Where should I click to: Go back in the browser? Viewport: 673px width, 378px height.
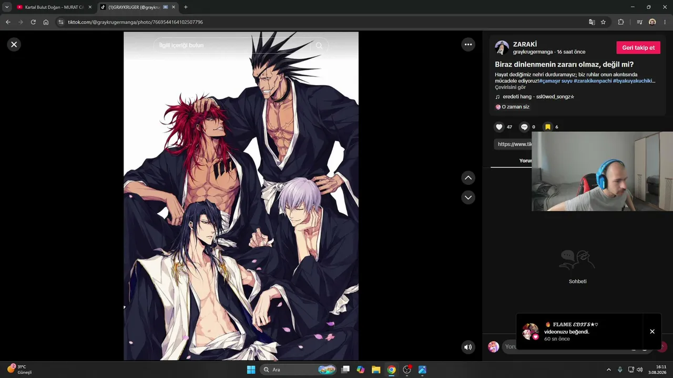[8, 22]
